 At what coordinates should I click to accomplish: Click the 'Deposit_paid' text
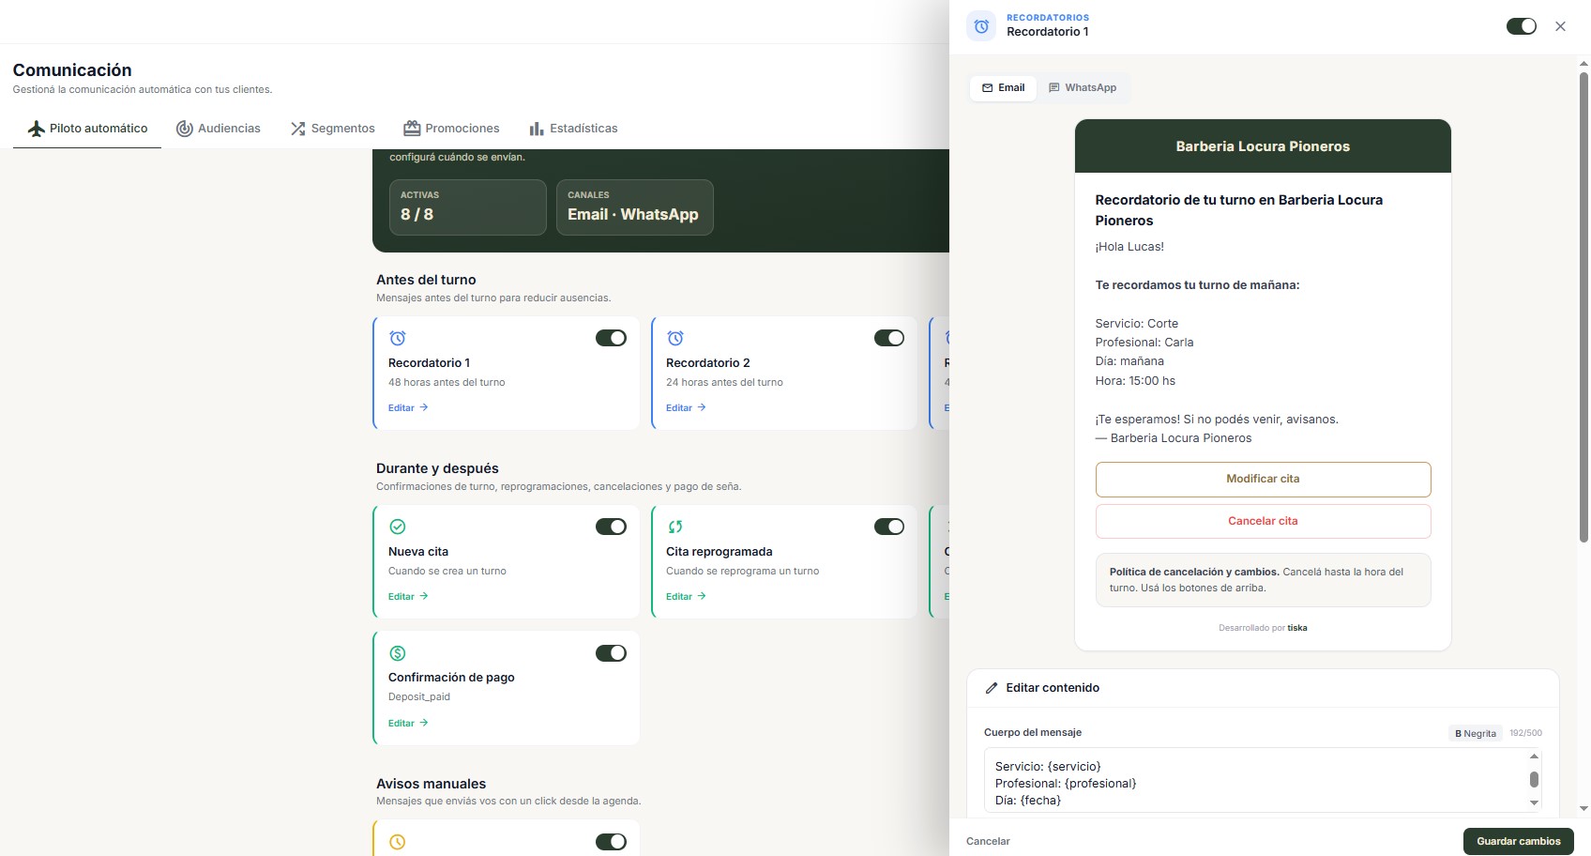(x=419, y=697)
